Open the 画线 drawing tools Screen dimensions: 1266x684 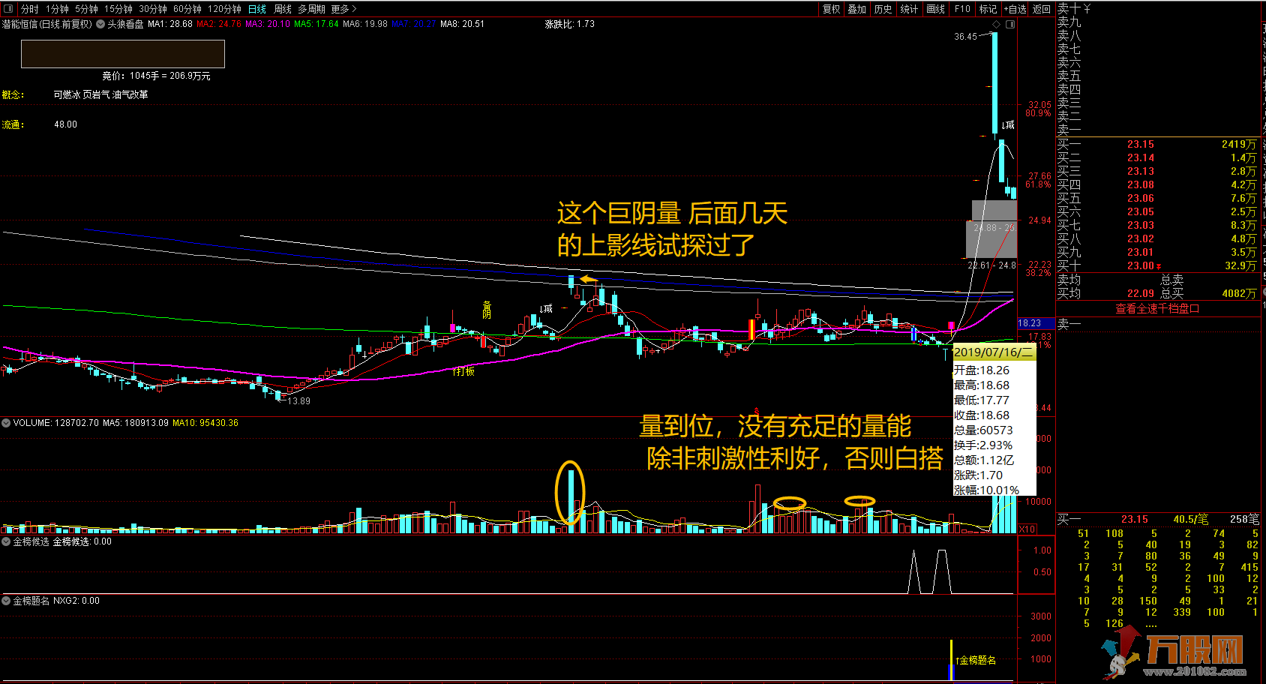point(935,9)
